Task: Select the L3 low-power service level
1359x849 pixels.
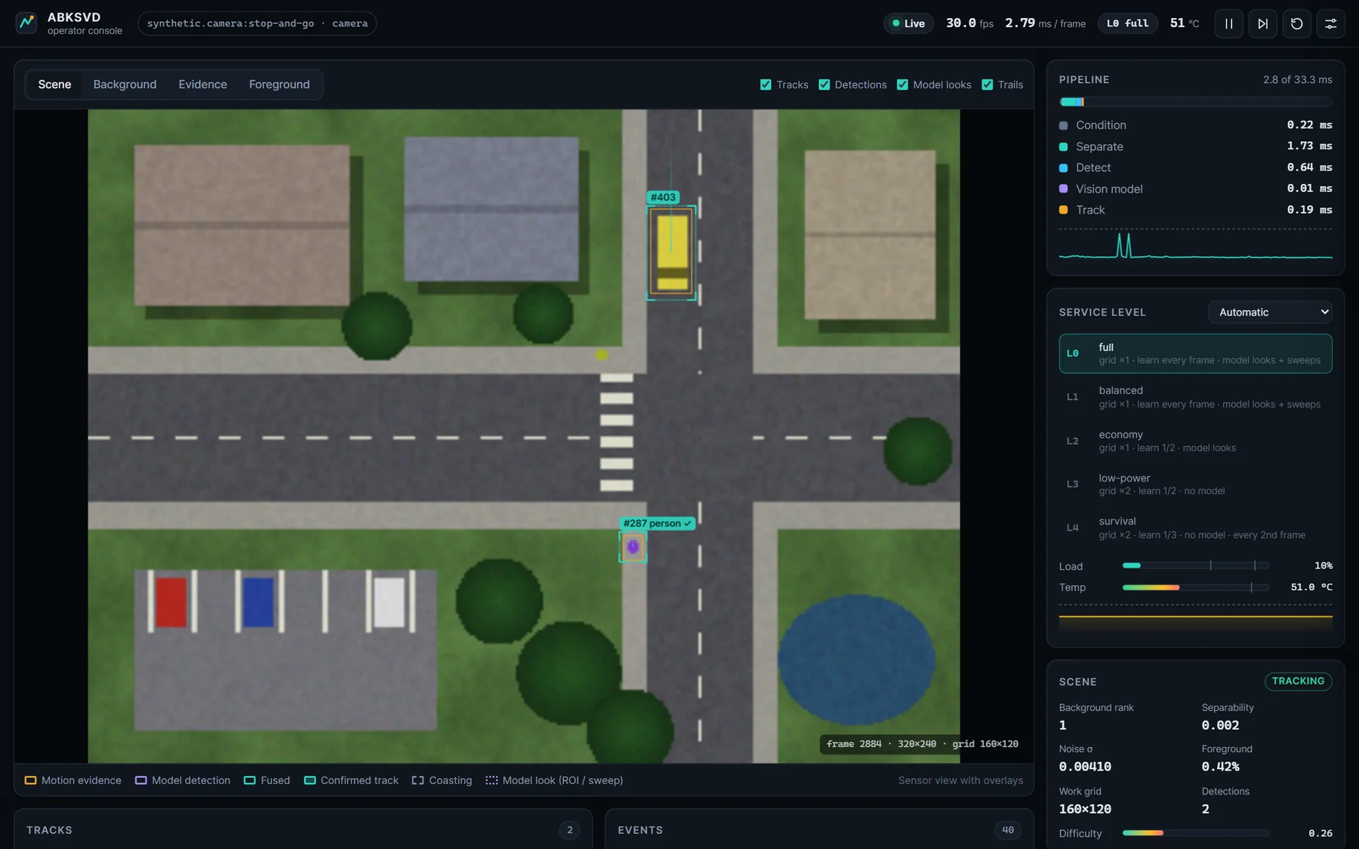Action: (x=1195, y=484)
